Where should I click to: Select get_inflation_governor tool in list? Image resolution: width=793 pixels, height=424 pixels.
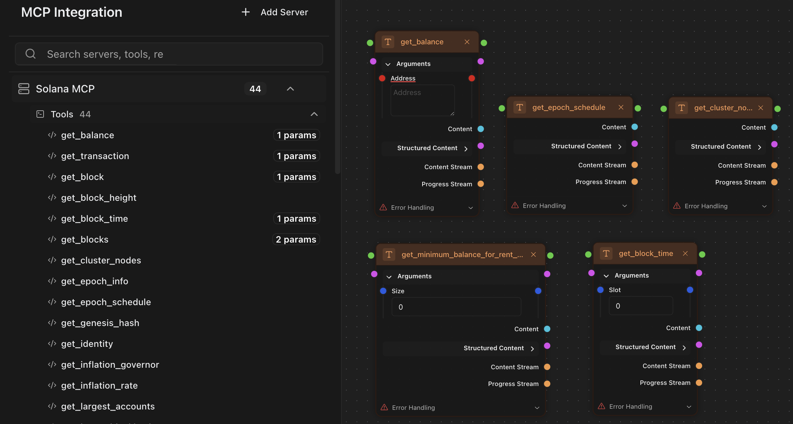point(110,365)
